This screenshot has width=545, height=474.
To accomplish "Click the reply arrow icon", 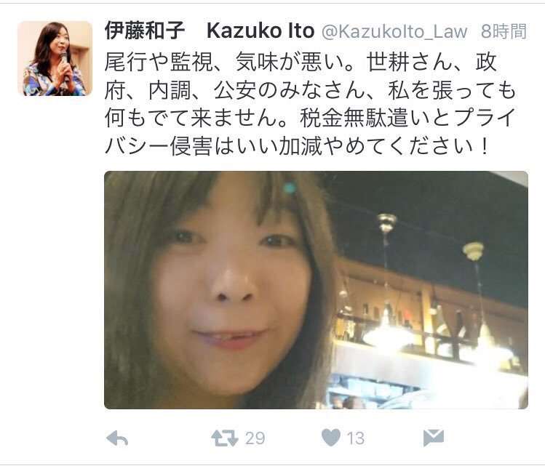I will pos(117,438).
